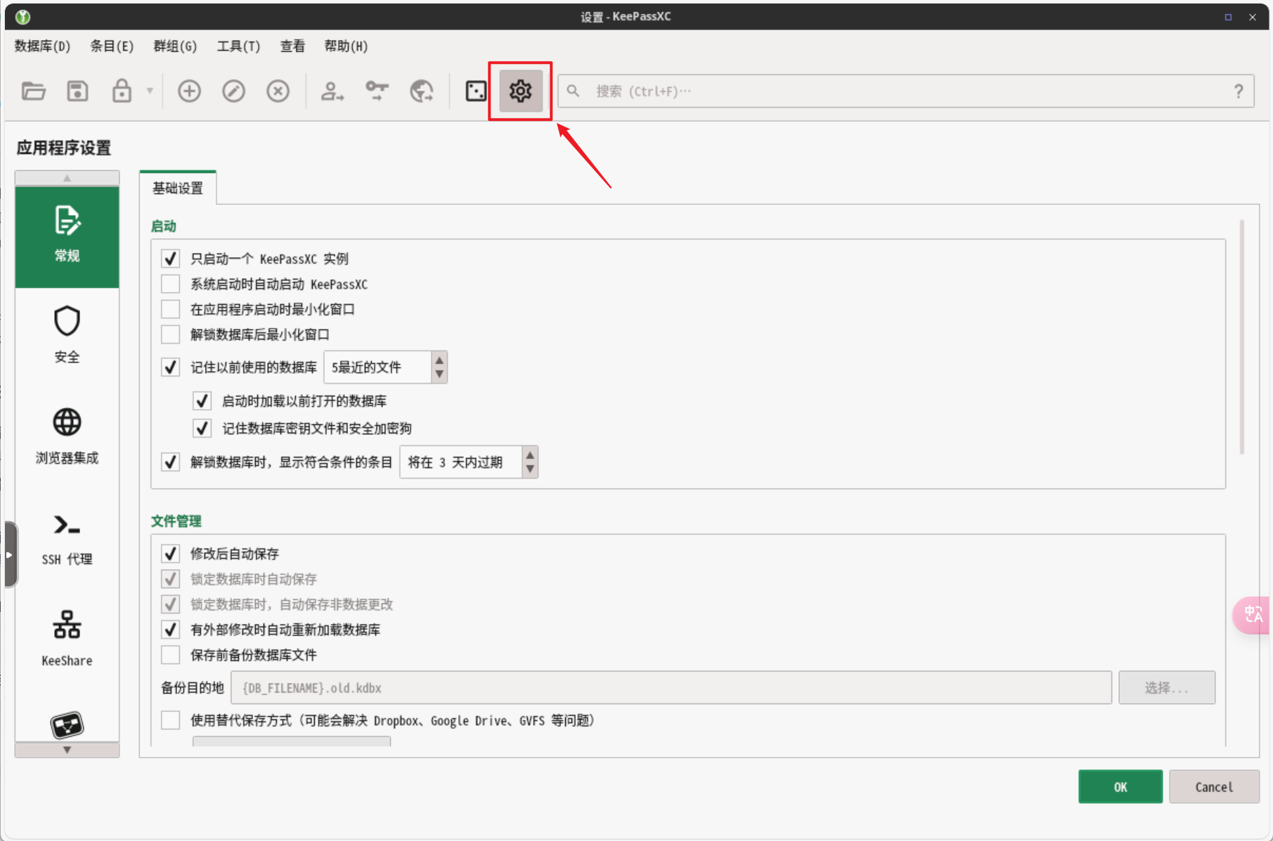Click the Copy Username toolbar icon
The image size is (1273, 841).
pos(332,91)
